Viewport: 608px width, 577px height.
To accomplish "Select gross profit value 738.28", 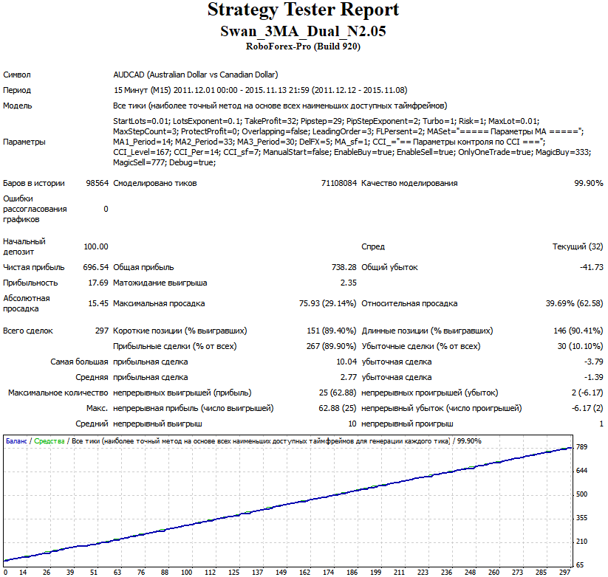I will pos(344,267).
